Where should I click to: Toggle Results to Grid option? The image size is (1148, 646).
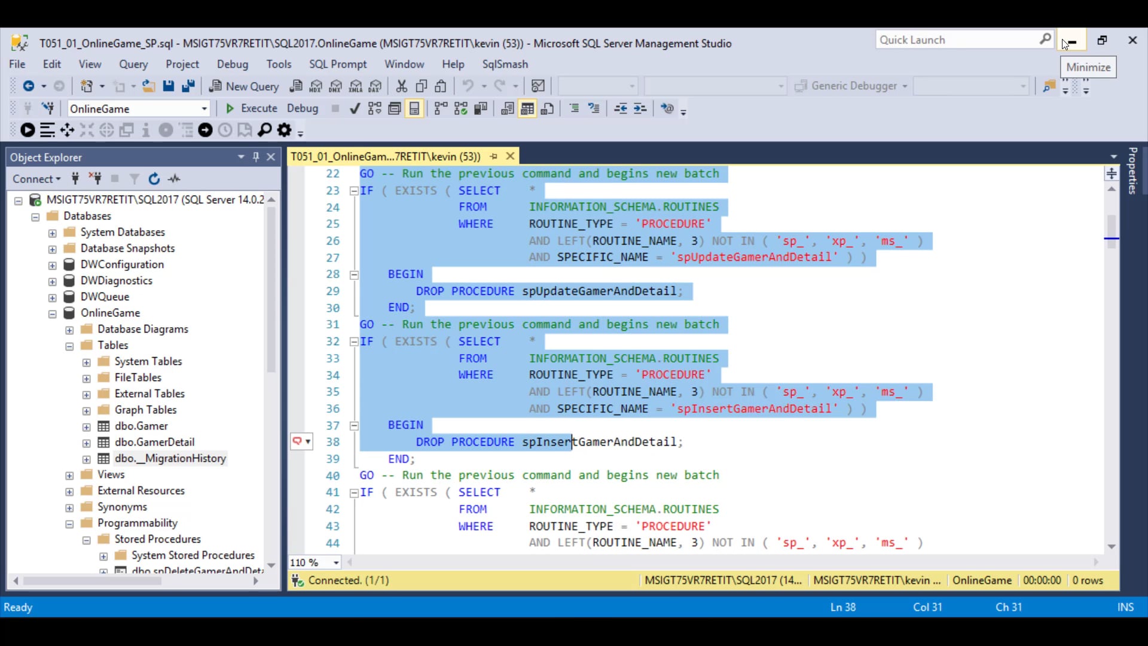click(x=527, y=108)
